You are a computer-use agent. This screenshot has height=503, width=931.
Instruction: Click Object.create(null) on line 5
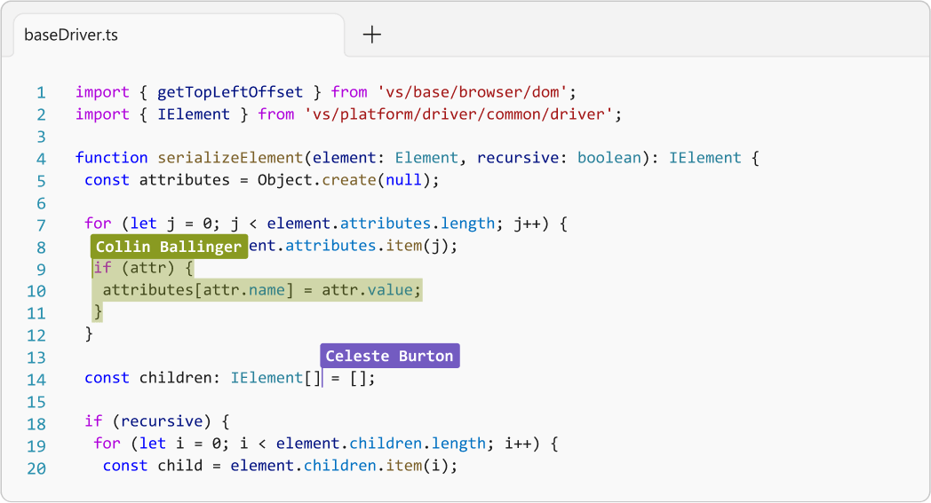[348, 180]
